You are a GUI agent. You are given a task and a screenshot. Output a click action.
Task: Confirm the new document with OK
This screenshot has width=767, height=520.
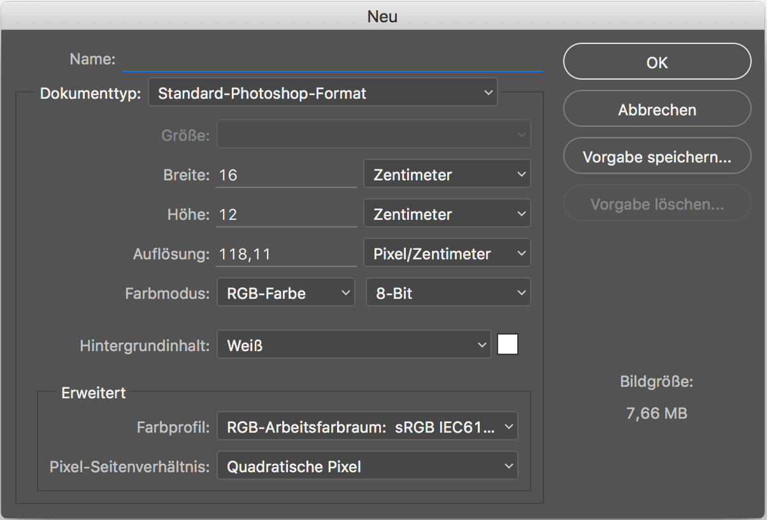click(x=657, y=62)
